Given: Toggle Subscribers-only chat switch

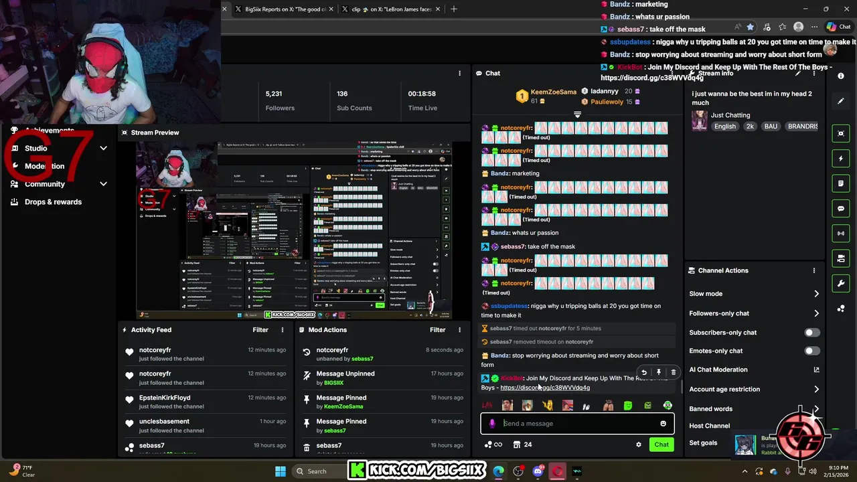Looking at the screenshot, I should pyautogui.click(x=811, y=332).
